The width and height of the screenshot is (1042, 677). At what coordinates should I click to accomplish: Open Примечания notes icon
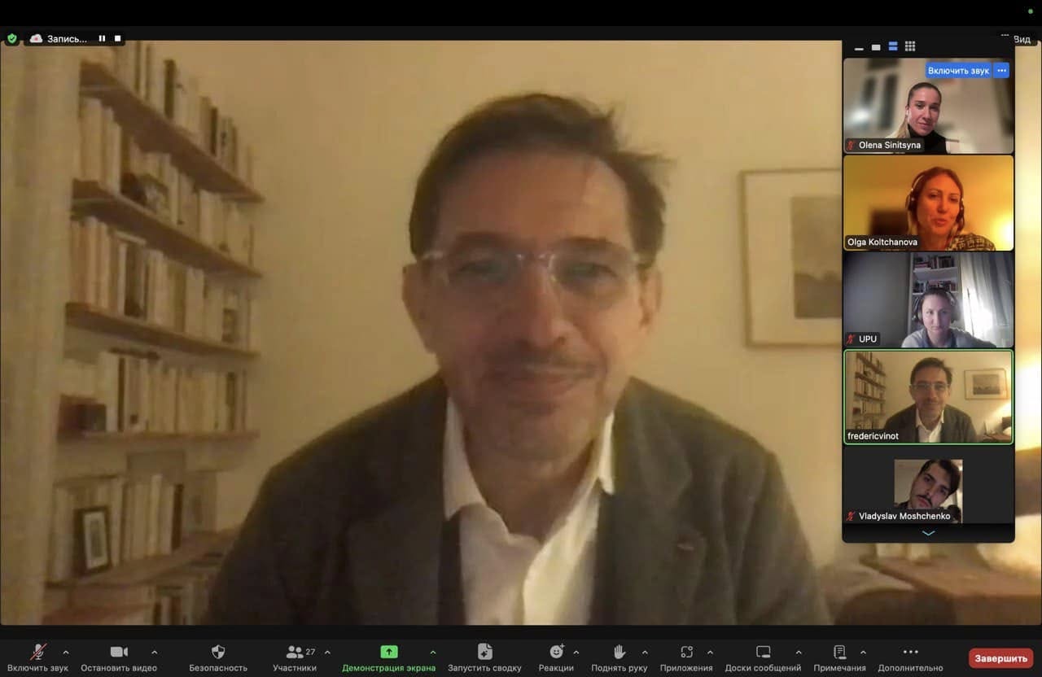[x=839, y=652]
